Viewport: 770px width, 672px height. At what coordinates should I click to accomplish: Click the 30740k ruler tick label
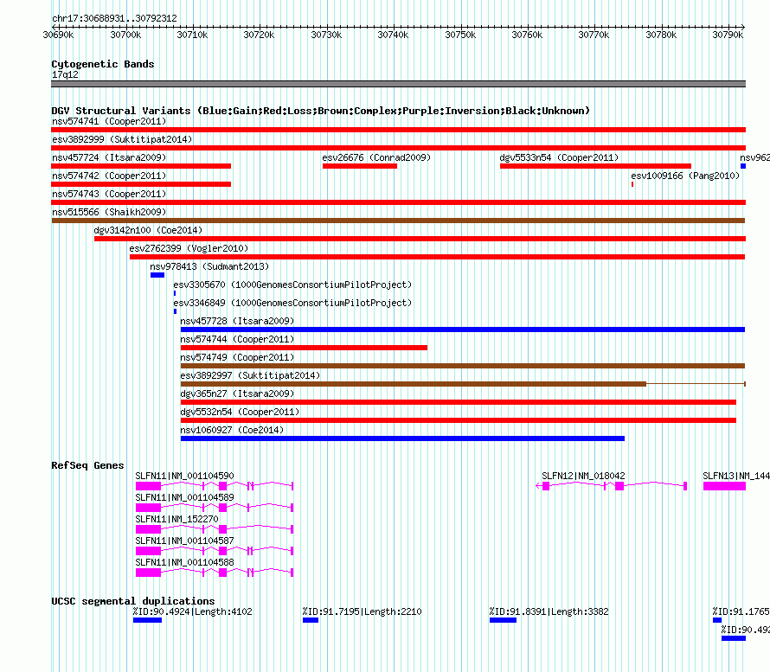coord(393,35)
